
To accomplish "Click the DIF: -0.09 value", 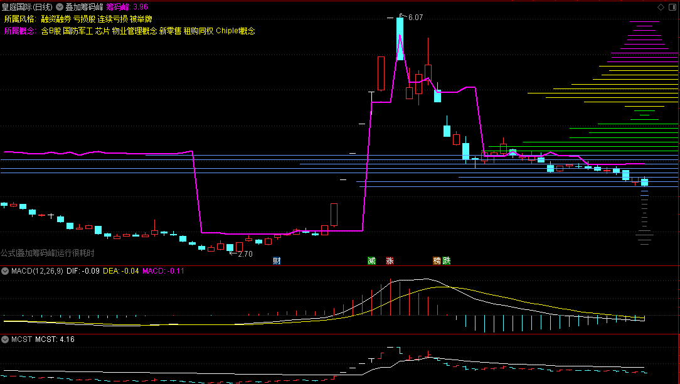I will 83,271.
